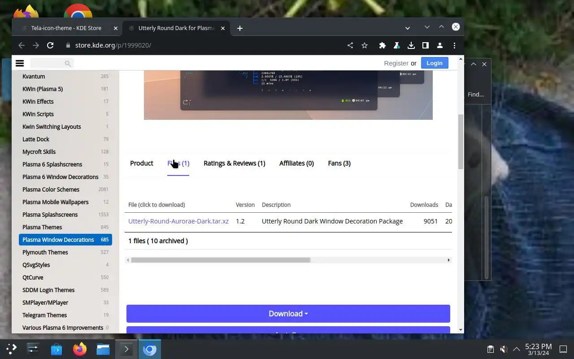Click the Register link

[x=396, y=63]
